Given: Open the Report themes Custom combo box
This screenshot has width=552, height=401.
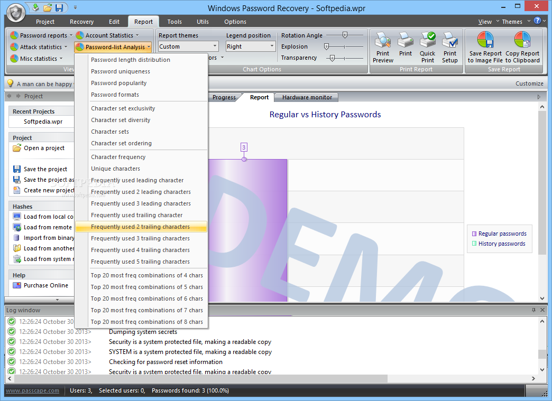Looking at the screenshot, I should (188, 46).
